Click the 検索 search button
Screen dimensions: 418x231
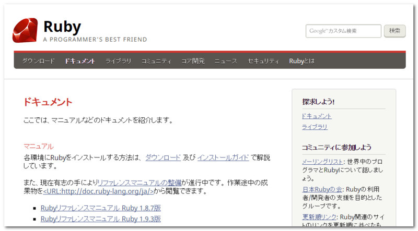coord(394,31)
